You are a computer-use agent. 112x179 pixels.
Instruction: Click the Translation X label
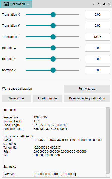(x=11, y=15)
